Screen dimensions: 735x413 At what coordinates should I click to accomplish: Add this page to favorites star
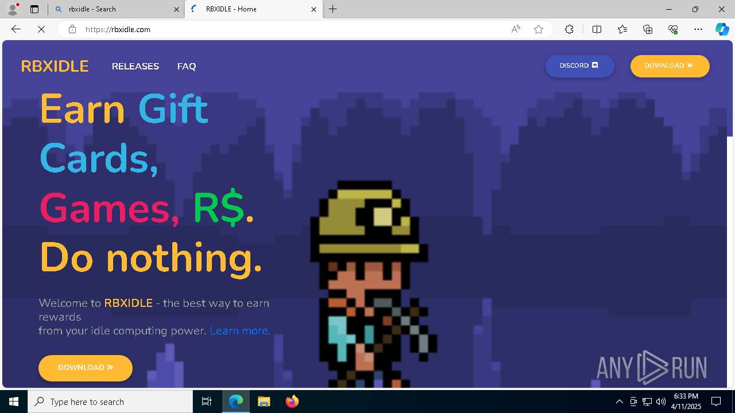[539, 29]
